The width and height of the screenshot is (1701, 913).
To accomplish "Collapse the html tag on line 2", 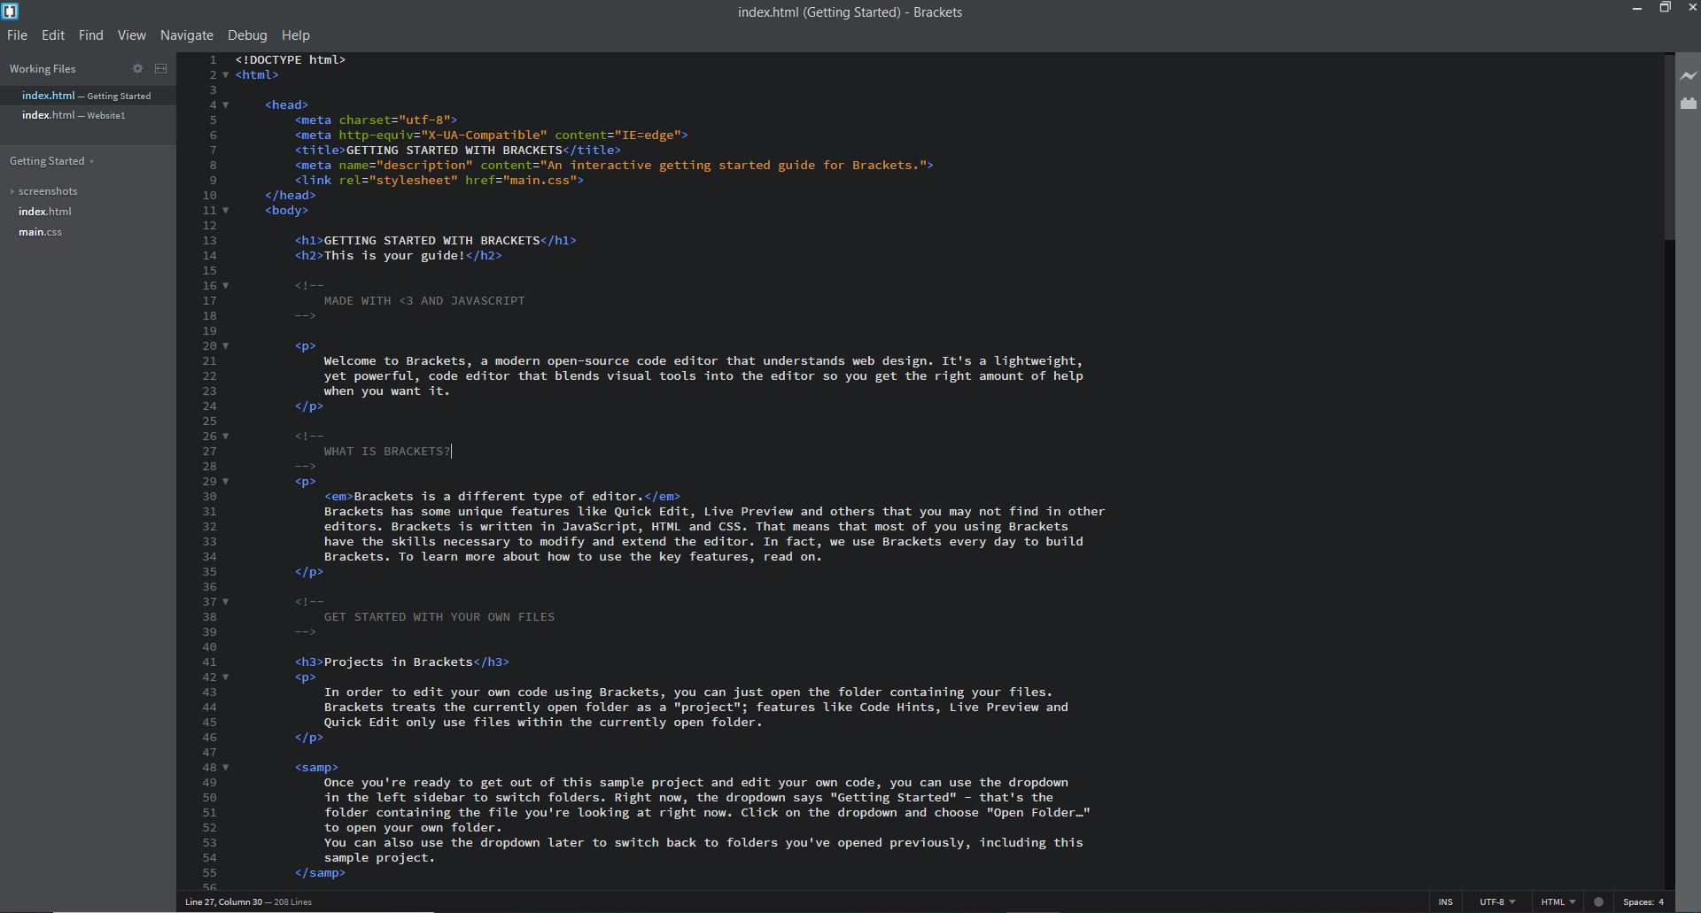I will coord(226,75).
